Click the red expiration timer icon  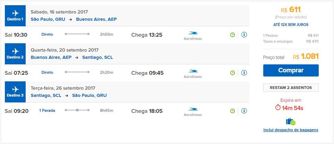point(278,108)
